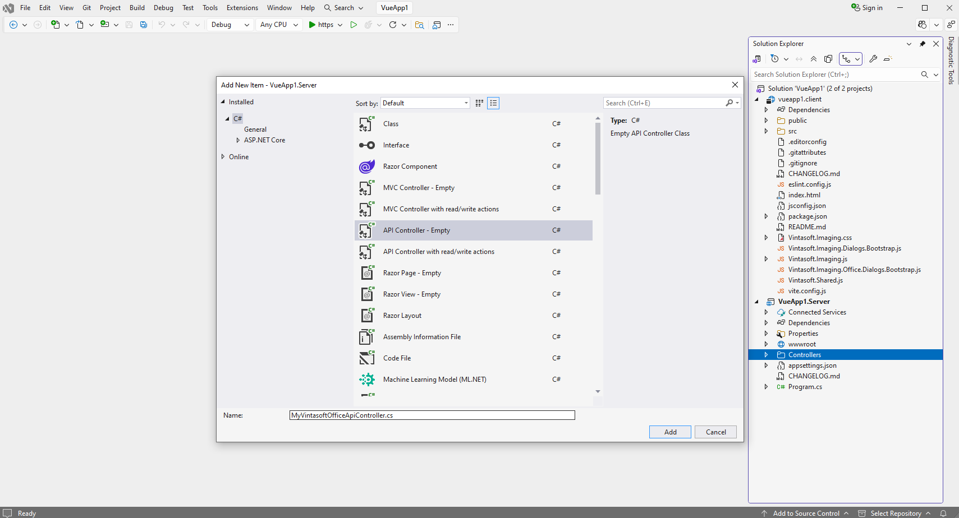The image size is (959, 518).
Task: Open the Build menu
Action: click(x=137, y=8)
